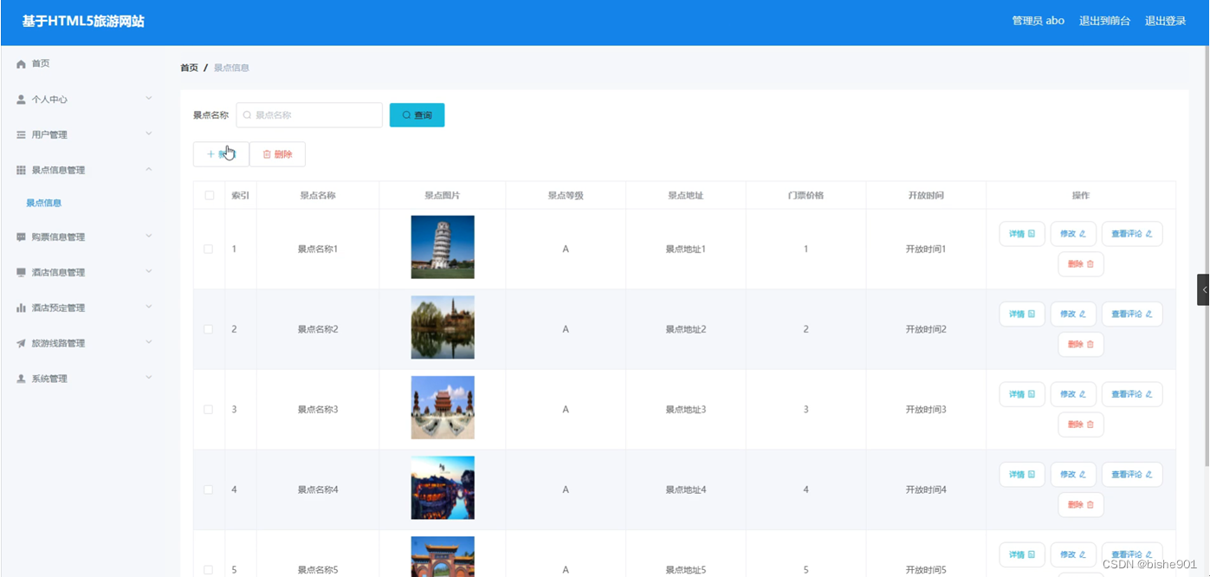Viewport: 1210px width, 577px height.
Task: Click the leaning tower thumbnail in row 1
Action: tap(443, 247)
